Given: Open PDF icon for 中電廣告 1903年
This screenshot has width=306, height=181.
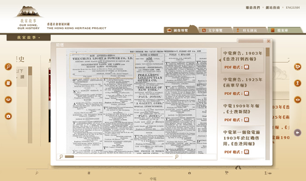Looking at the screenshot, I should coord(246,67).
